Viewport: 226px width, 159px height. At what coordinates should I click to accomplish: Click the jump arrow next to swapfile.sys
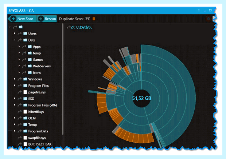(19, 138)
